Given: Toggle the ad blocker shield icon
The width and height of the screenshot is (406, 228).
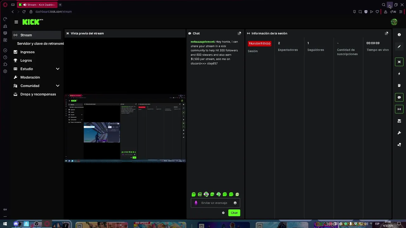Looking at the screenshot, I should 366,12.
